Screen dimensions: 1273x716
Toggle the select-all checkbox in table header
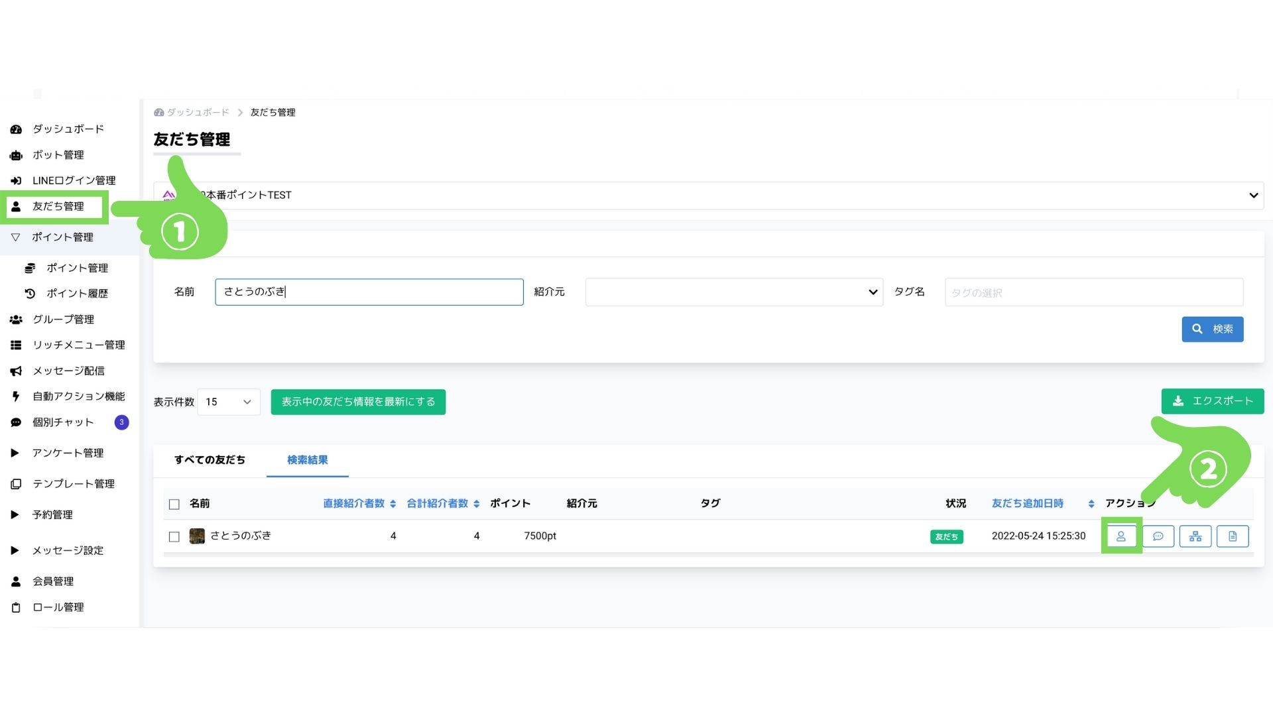coord(174,505)
